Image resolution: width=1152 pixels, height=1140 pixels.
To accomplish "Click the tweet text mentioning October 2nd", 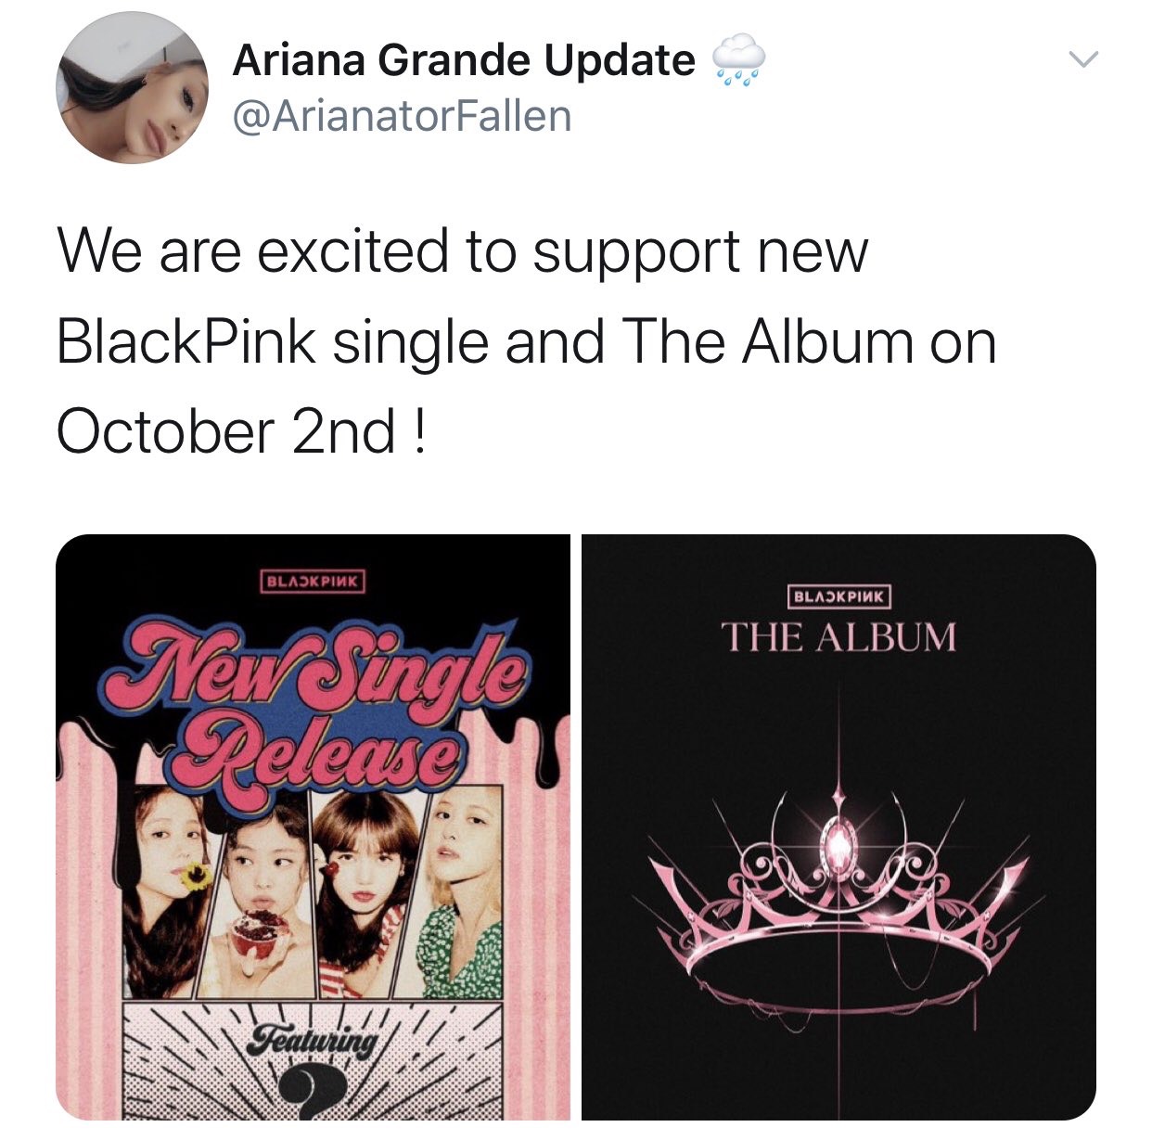I will point(527,342).
